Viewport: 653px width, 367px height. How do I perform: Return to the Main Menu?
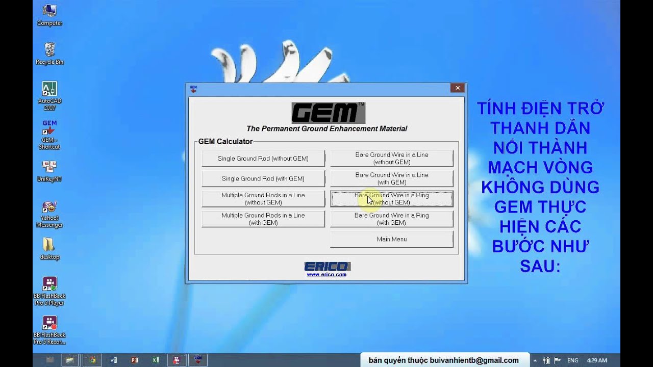[x=392, y=239]
